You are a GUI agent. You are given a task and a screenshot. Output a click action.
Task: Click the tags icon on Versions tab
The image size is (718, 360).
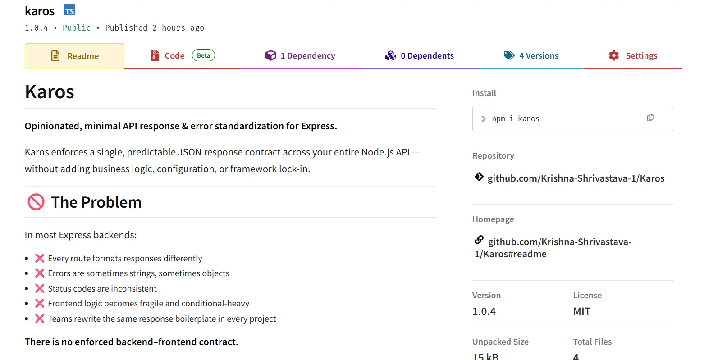(x=509, y=55)
